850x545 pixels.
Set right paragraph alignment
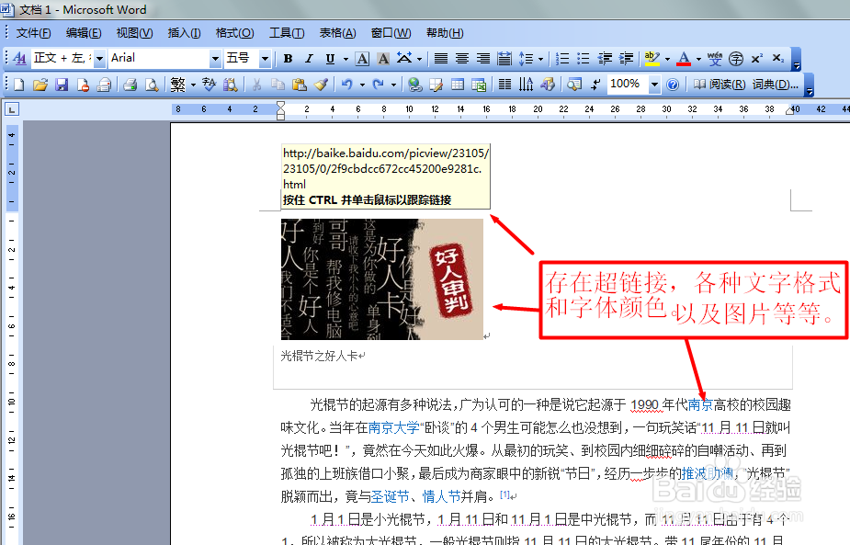[x=483, y=58]
